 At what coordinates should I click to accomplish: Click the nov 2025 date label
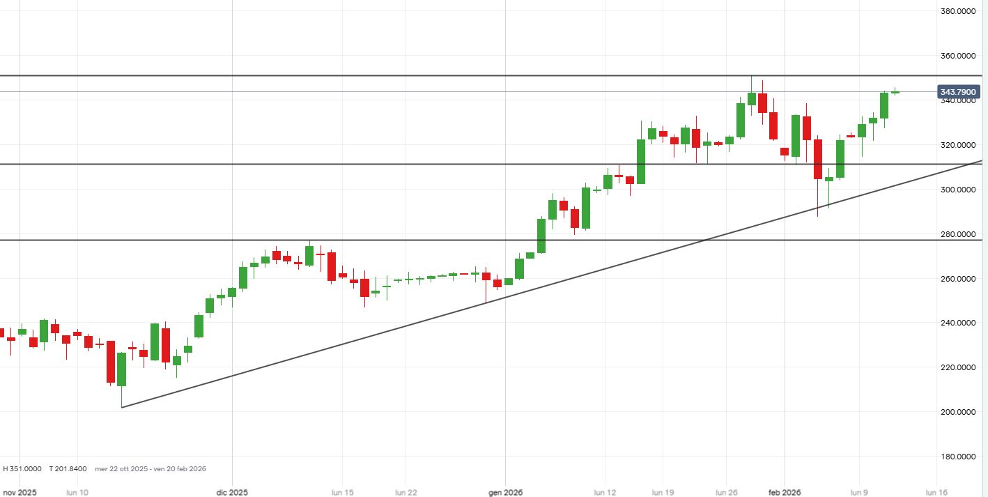pyautogui.click(x=19, y=492)
